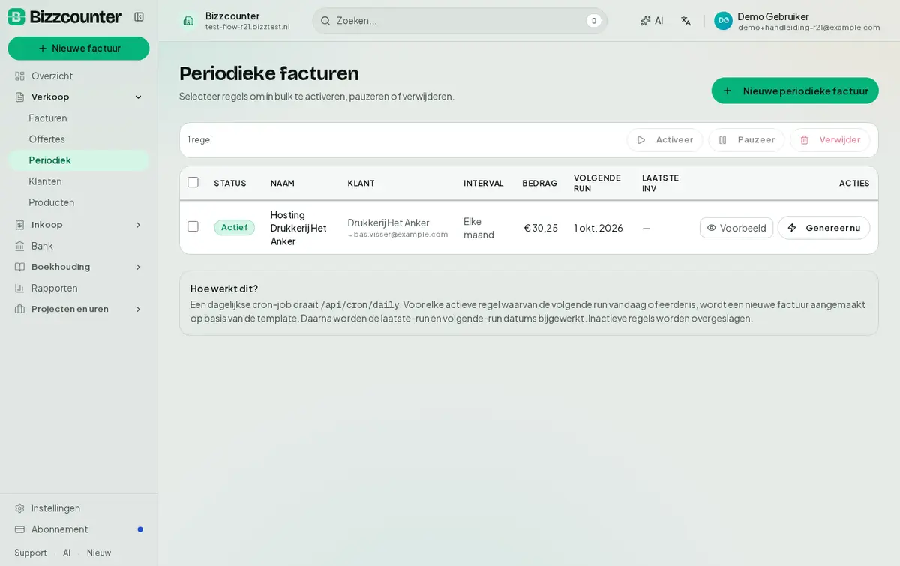
Task: Click the Hosting Drukkerij Het Anker name
Action: click(299, 228)
